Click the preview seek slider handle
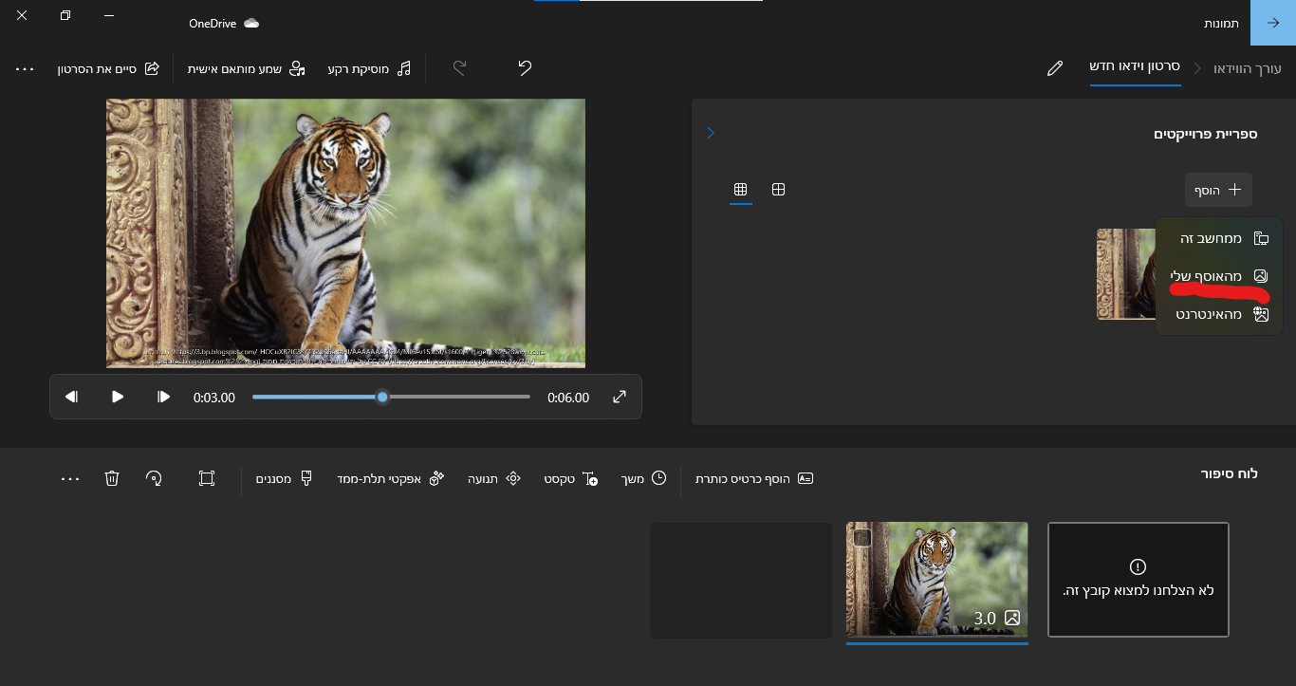The height and width of the screenshot is (686, 1296). (x=382, y=397)
